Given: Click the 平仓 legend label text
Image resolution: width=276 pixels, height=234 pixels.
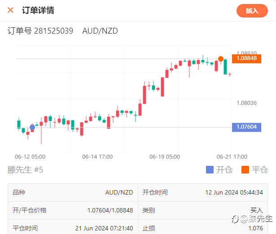Looking at the screenshot, I should [260, 170].
